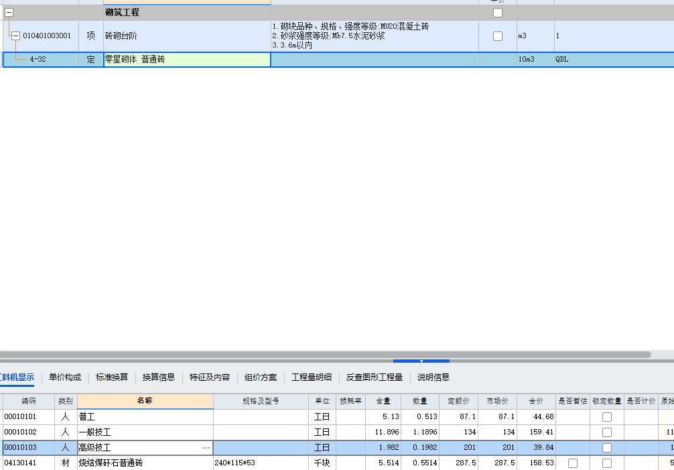This screenshot has height=470, width=674.
Task: Click the m3 unit cell of 砖砌台阶
Action: point(535,36)
